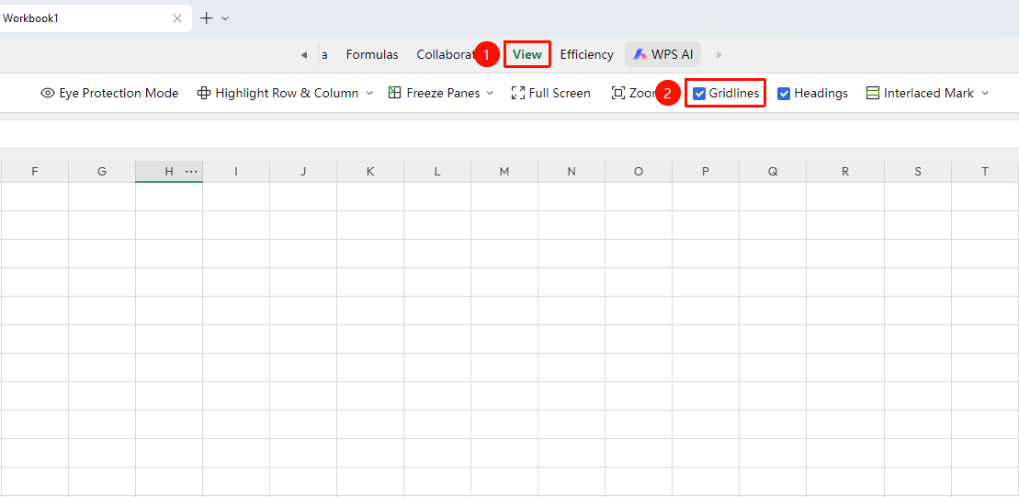Open the Formulas tab

point(372,54)
